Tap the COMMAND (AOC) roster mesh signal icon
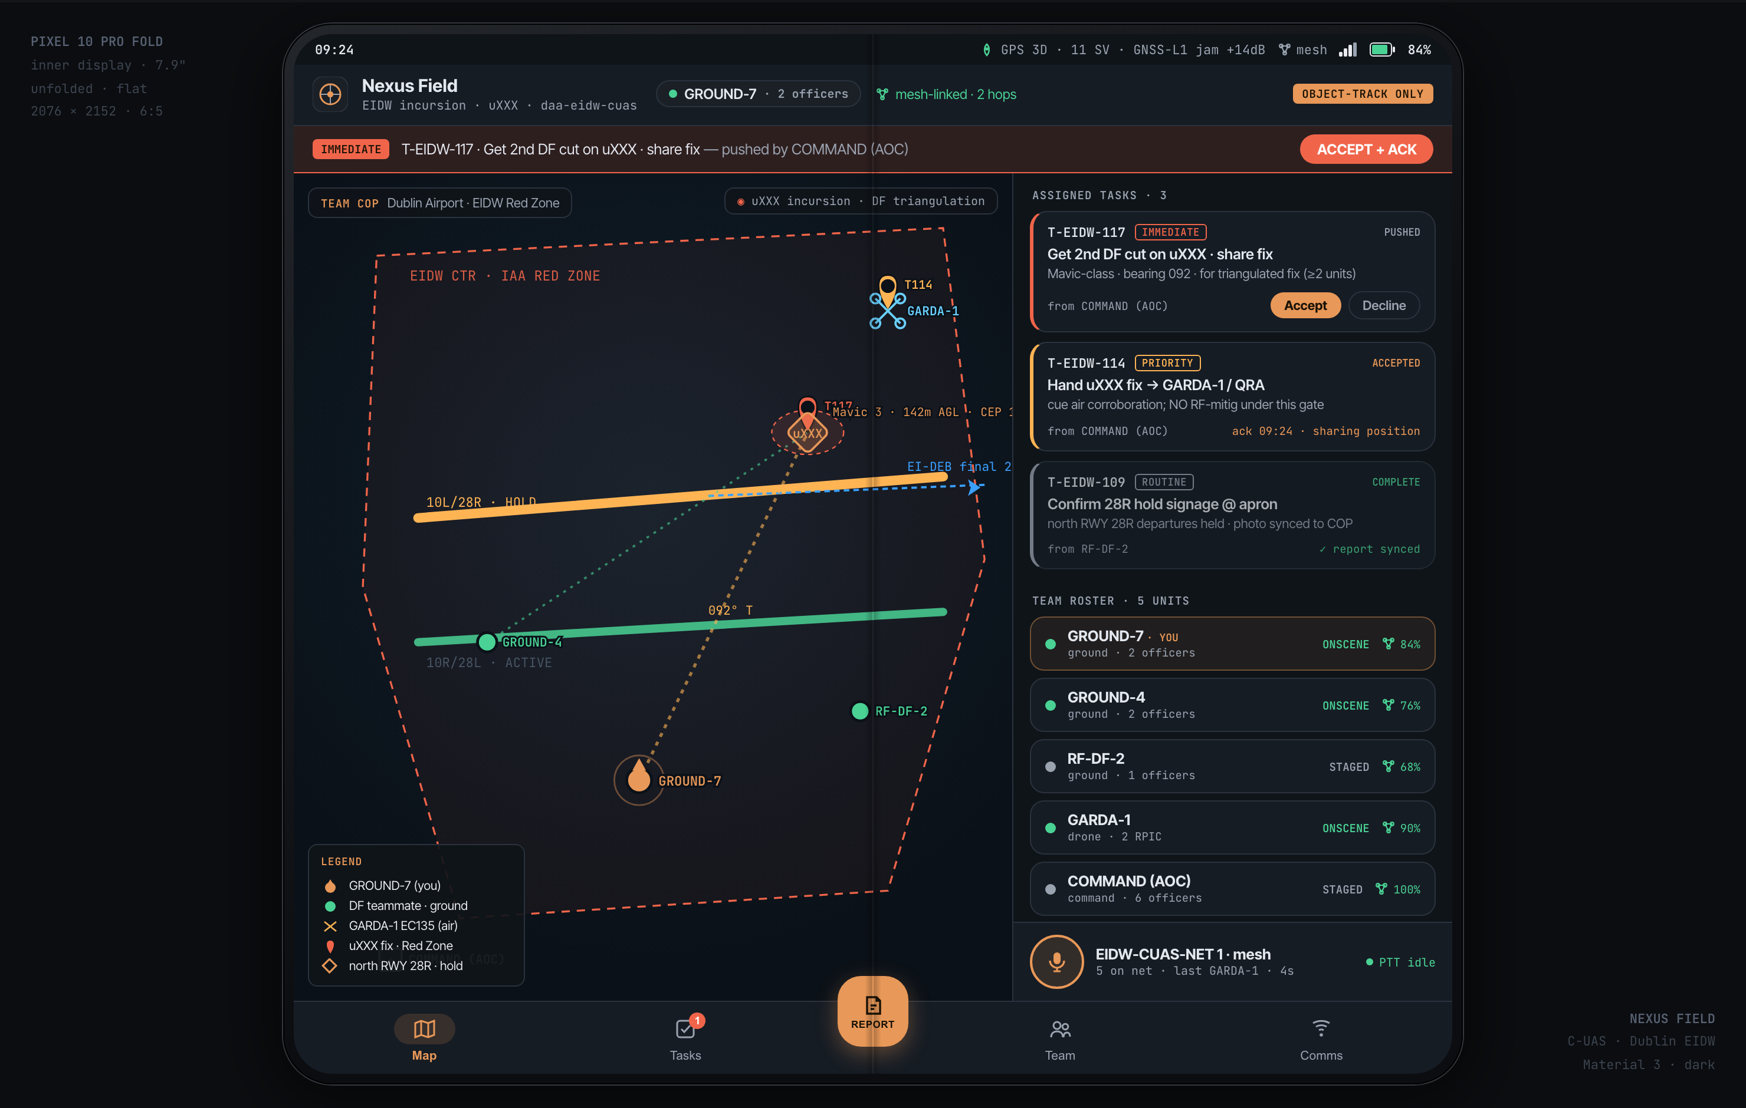The height and width of the screenshot is (1108, 1746). [1381, 889]
